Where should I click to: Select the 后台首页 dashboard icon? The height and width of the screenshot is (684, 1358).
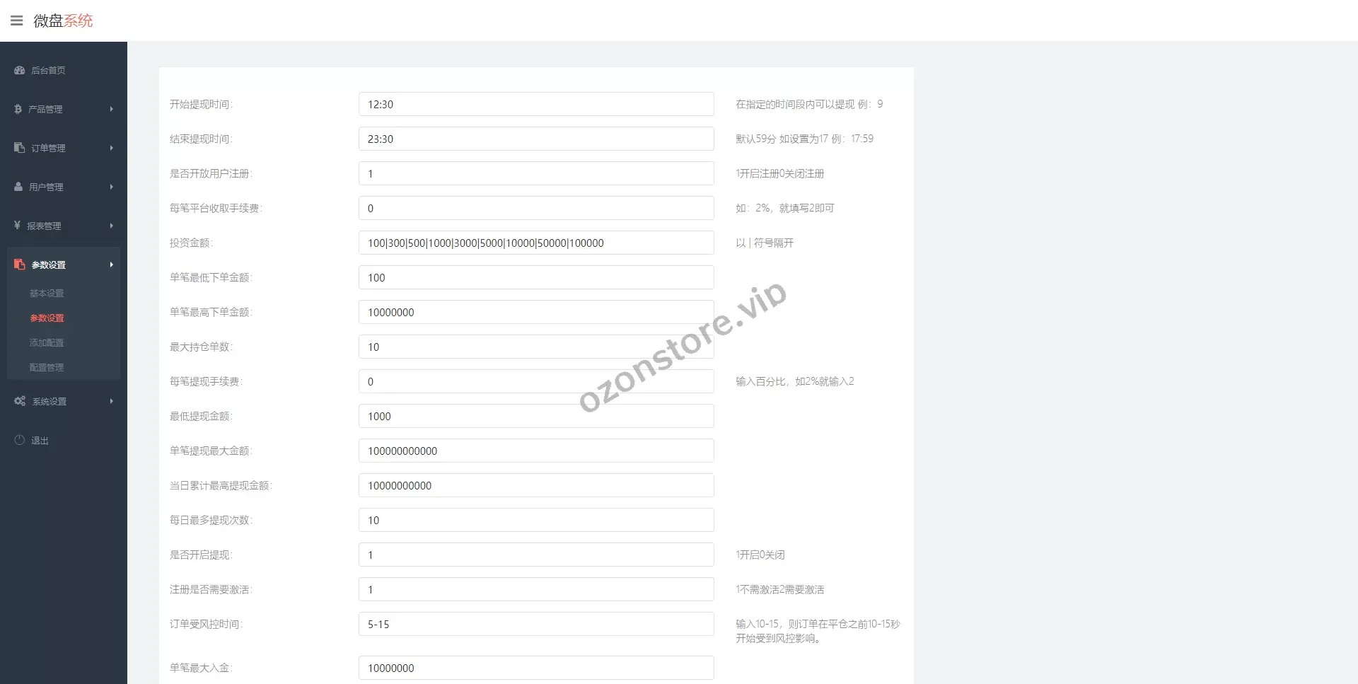18,70
